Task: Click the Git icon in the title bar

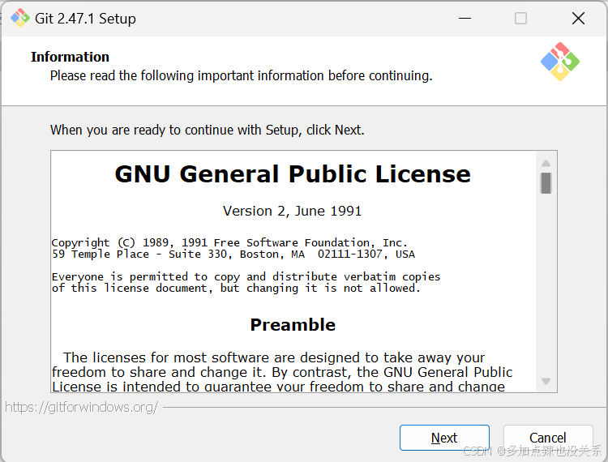Action: pyautogui.click(x=19, y=18)
